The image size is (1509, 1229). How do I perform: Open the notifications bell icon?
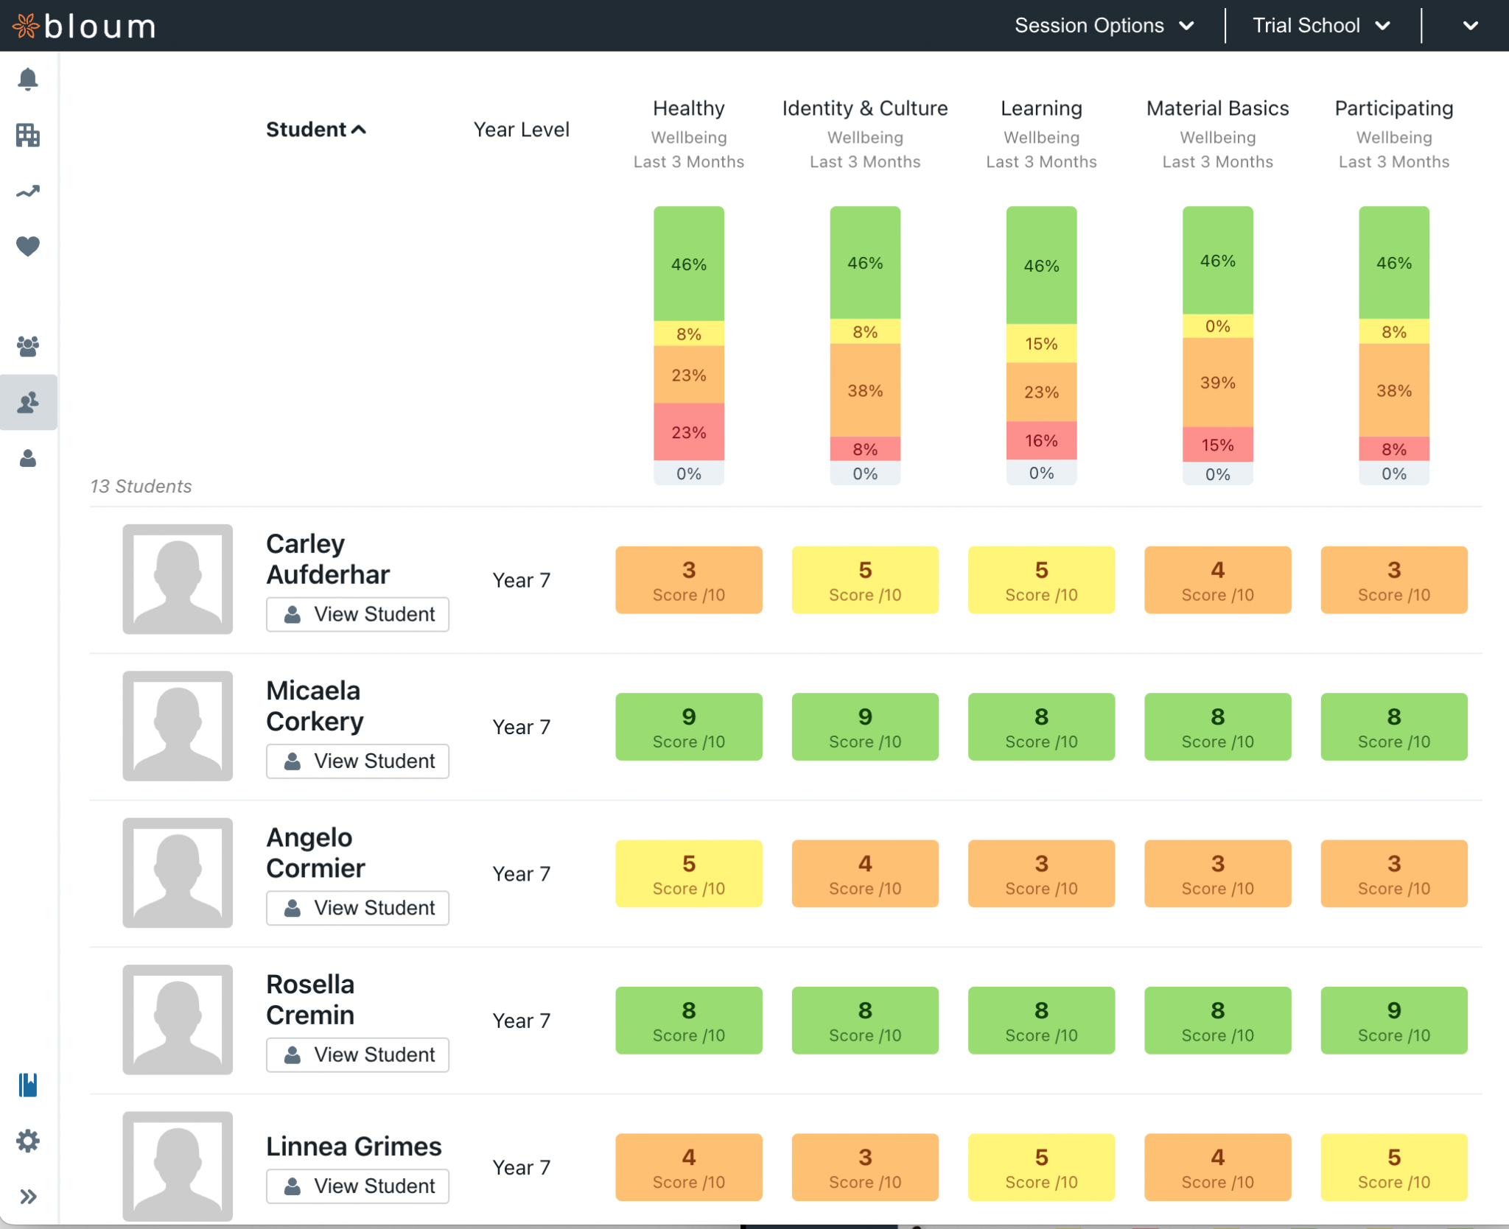coord(28,79)
